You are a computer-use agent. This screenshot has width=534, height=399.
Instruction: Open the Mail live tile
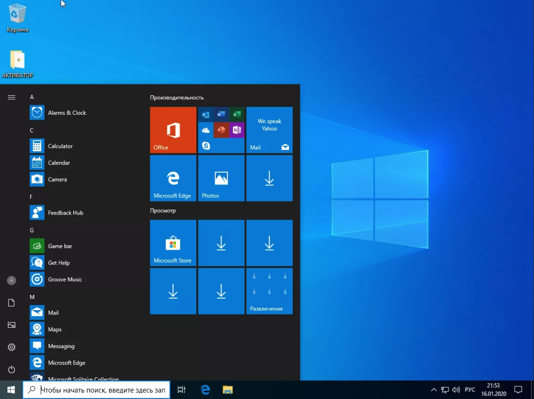(269, 130)
